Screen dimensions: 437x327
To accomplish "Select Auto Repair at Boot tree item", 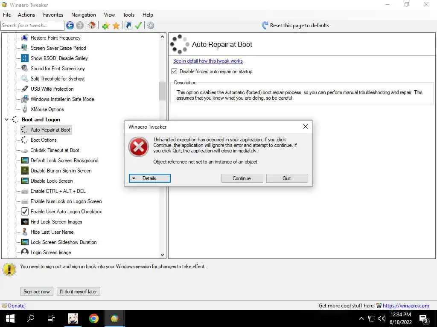I will 50,130.
